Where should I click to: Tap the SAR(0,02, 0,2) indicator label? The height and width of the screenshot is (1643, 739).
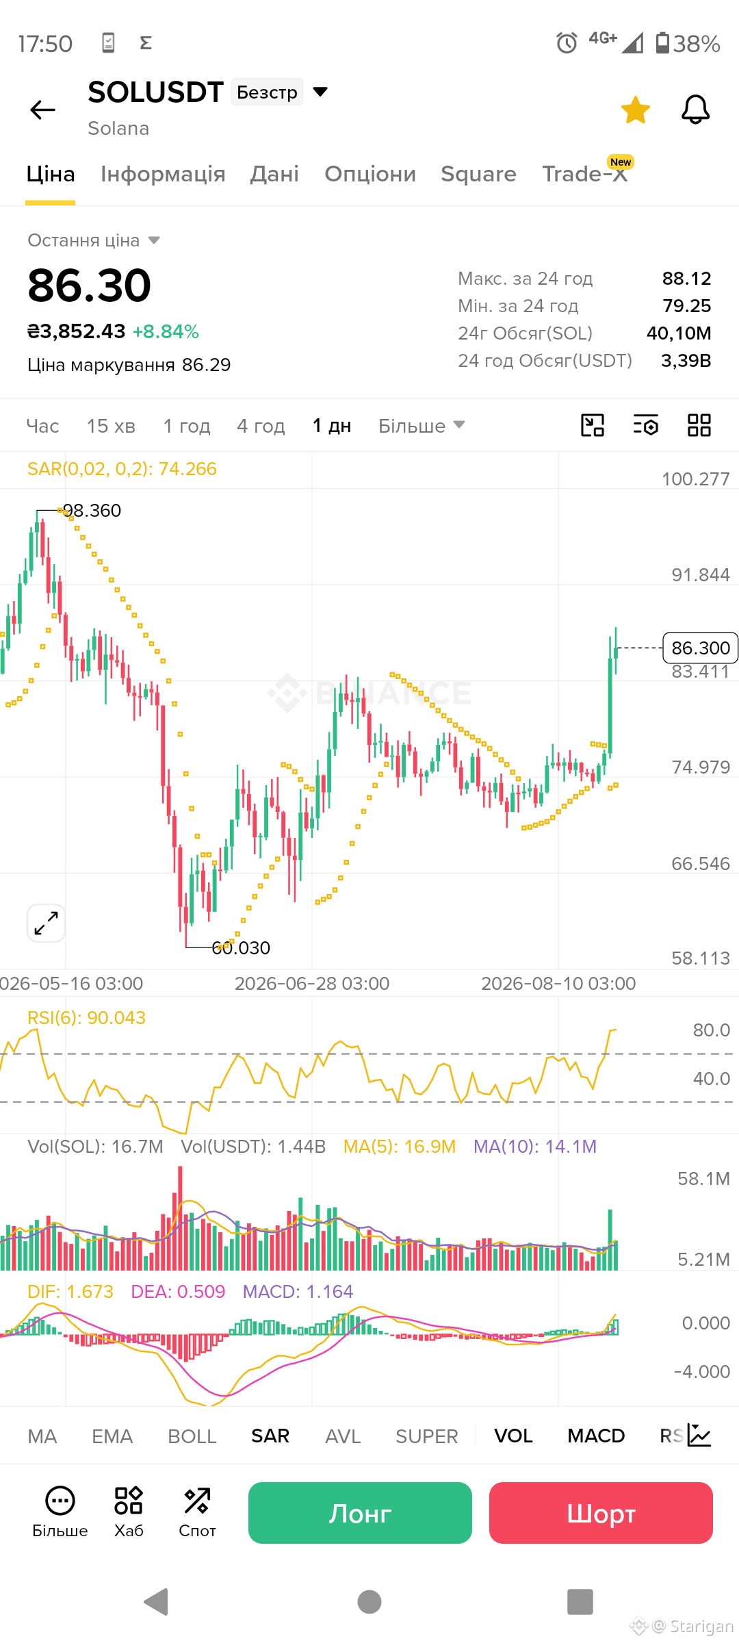[x=122, y=469]
